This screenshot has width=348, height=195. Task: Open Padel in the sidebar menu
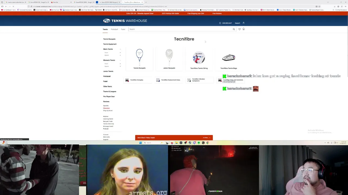(105, 81)
